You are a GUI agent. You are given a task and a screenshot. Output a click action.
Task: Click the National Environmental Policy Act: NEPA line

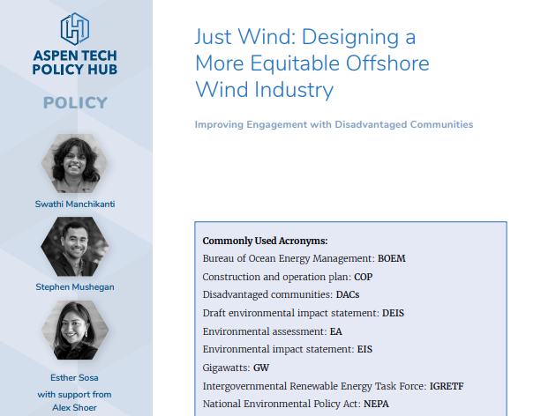(296, 404)
